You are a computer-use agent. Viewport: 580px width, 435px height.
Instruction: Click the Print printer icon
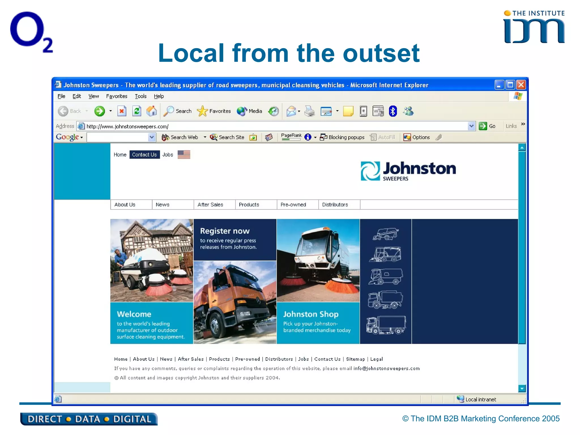pos(310,111)
